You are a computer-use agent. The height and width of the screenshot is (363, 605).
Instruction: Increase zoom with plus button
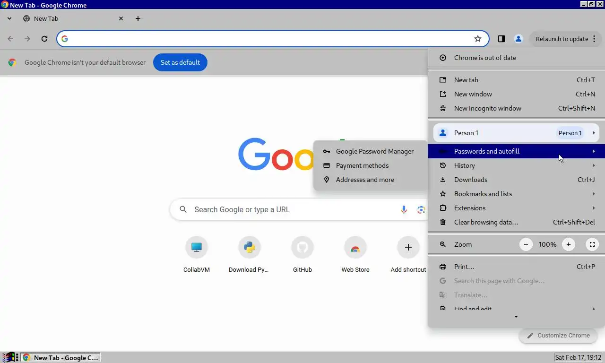pos(569,244)
